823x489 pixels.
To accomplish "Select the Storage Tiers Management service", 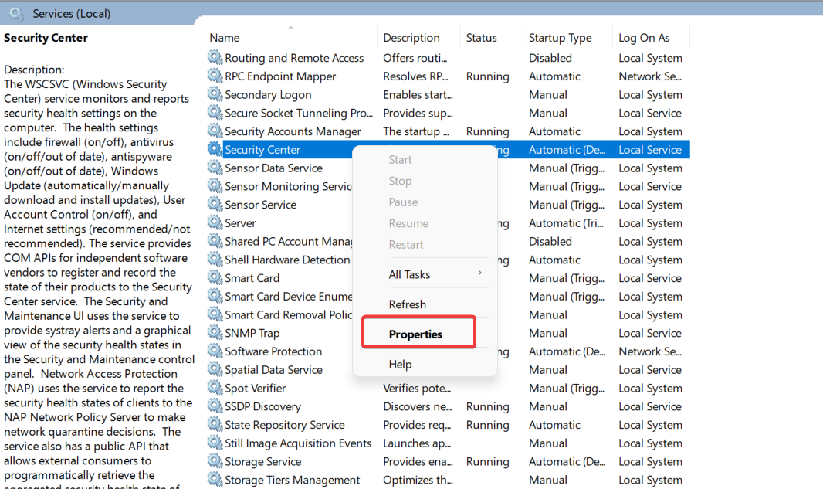I will pyautogui.click(x=293, y=480).
